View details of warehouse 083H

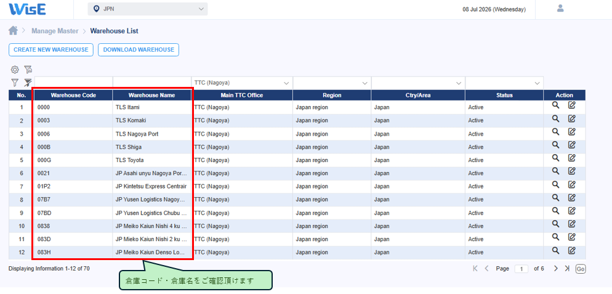tap(556, 250)
